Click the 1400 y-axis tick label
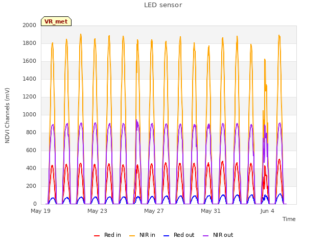This screenshot has width=327, height=245. point(30,79)
